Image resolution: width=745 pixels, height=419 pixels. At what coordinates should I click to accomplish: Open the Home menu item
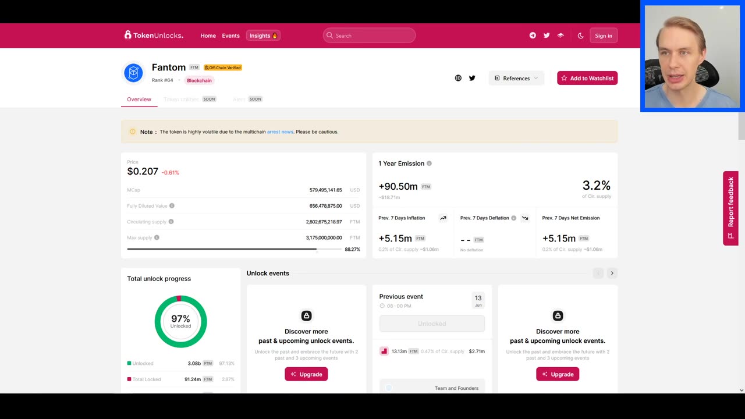pos(208,35)
